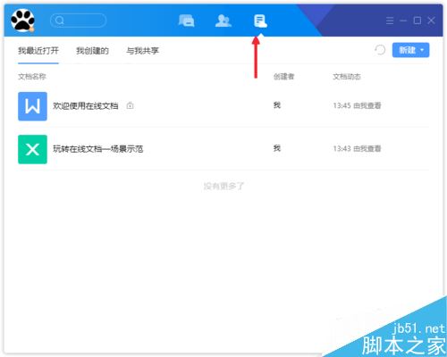Image resolution: width=447 pixels, height=357 pixels.
Task: Click the lock icon beside 欢迎使用在线文档
Action: (x=130, y=105)
